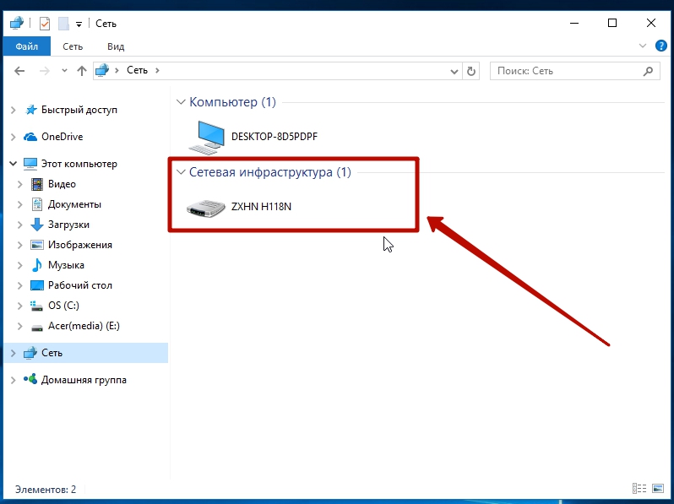Open the recent locations dropdown arrow
This screenshot has width=674, height=504.
pos(64,70)
